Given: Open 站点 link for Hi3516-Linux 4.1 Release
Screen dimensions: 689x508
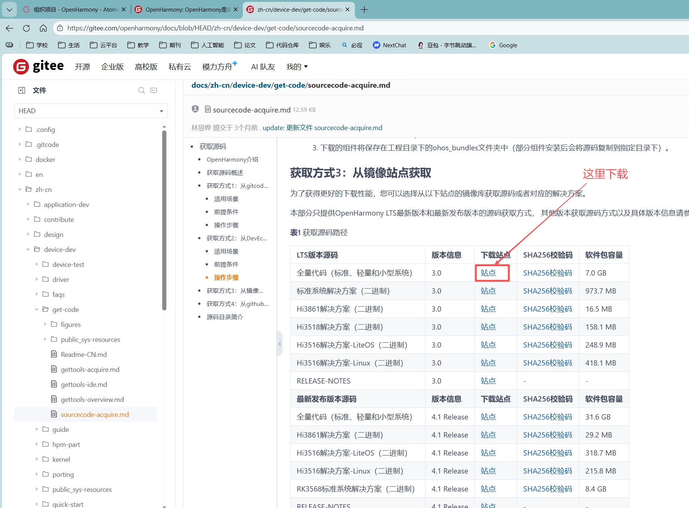Looking at the screenshot, I should tap(488, 471).
